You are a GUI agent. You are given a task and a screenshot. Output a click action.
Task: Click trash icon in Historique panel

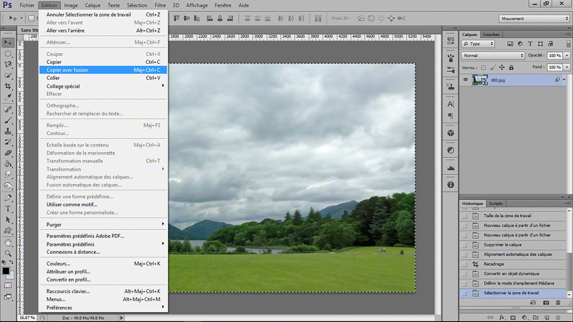(x=558, y=303)
